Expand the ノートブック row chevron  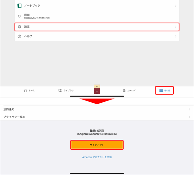pos(176,6)
